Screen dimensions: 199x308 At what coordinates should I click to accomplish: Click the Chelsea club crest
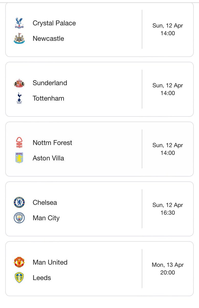pyautogui.click(x=19, y=203)
